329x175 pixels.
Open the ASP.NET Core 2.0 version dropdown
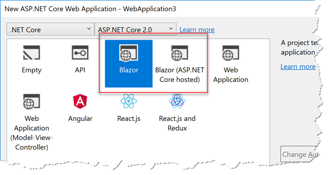tap(135, 29)
